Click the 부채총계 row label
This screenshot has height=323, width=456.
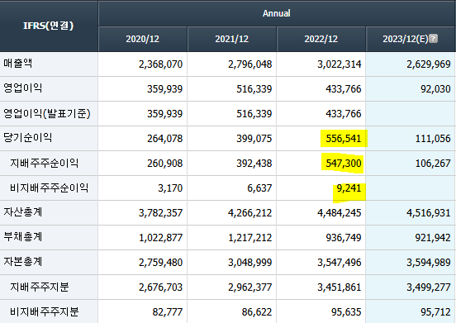(x=23, y=237)
